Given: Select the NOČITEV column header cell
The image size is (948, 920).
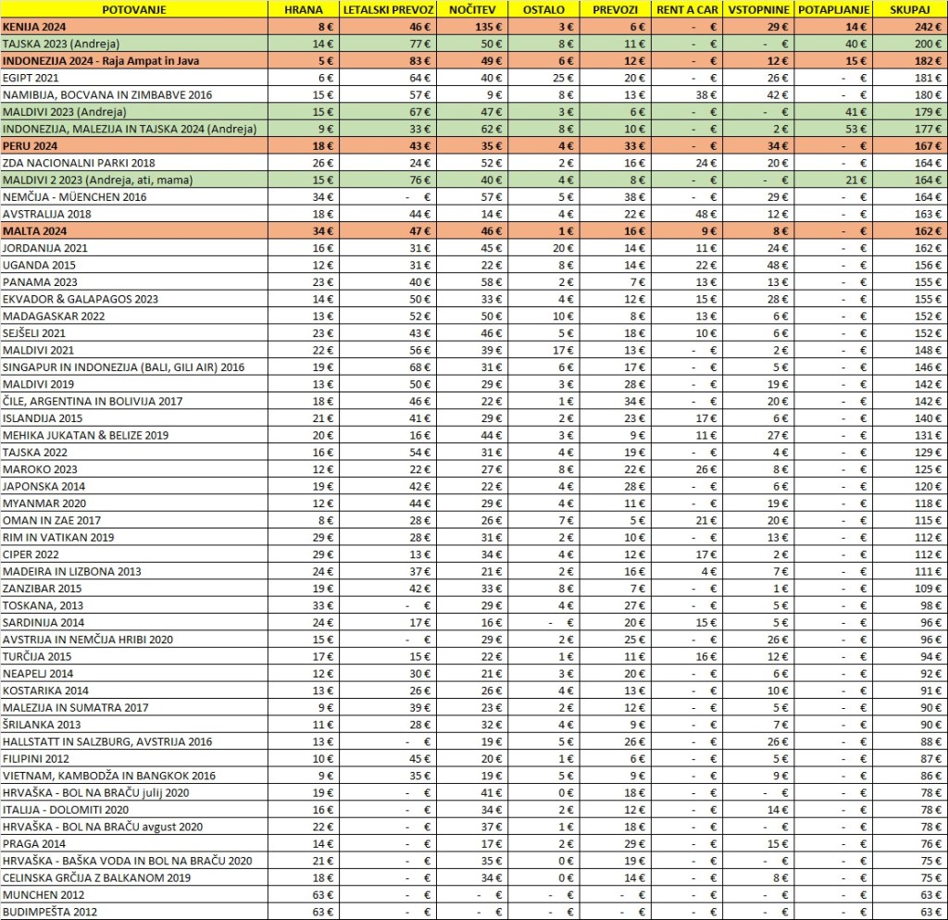Looking at the screenshot, I should [469, 9].
